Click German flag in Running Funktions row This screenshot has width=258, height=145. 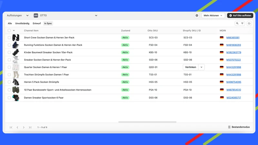[x=222, y=45]
